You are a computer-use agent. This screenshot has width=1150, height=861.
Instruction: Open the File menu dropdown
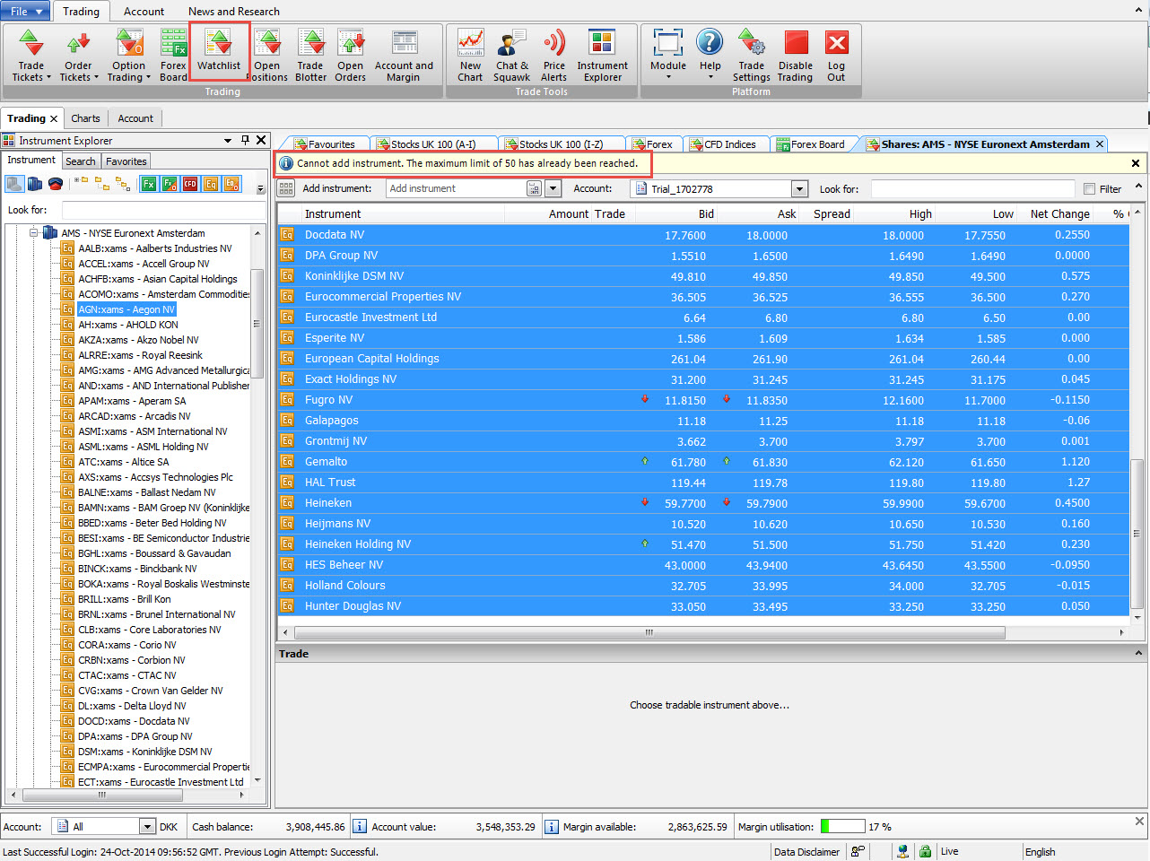coord(27,11)
